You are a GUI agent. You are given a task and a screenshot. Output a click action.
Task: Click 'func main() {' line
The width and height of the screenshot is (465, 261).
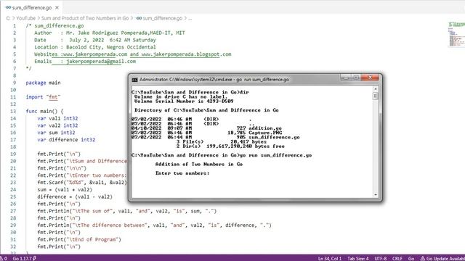[44, 111]
